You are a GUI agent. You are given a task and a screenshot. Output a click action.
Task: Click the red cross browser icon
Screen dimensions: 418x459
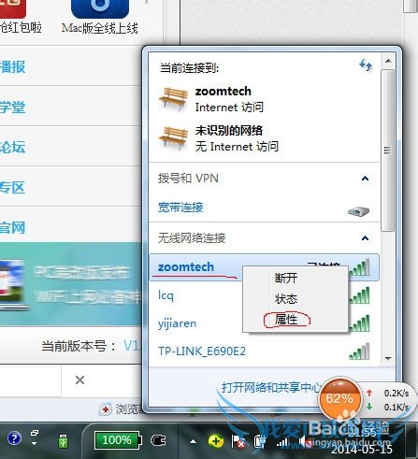[106, 409]
